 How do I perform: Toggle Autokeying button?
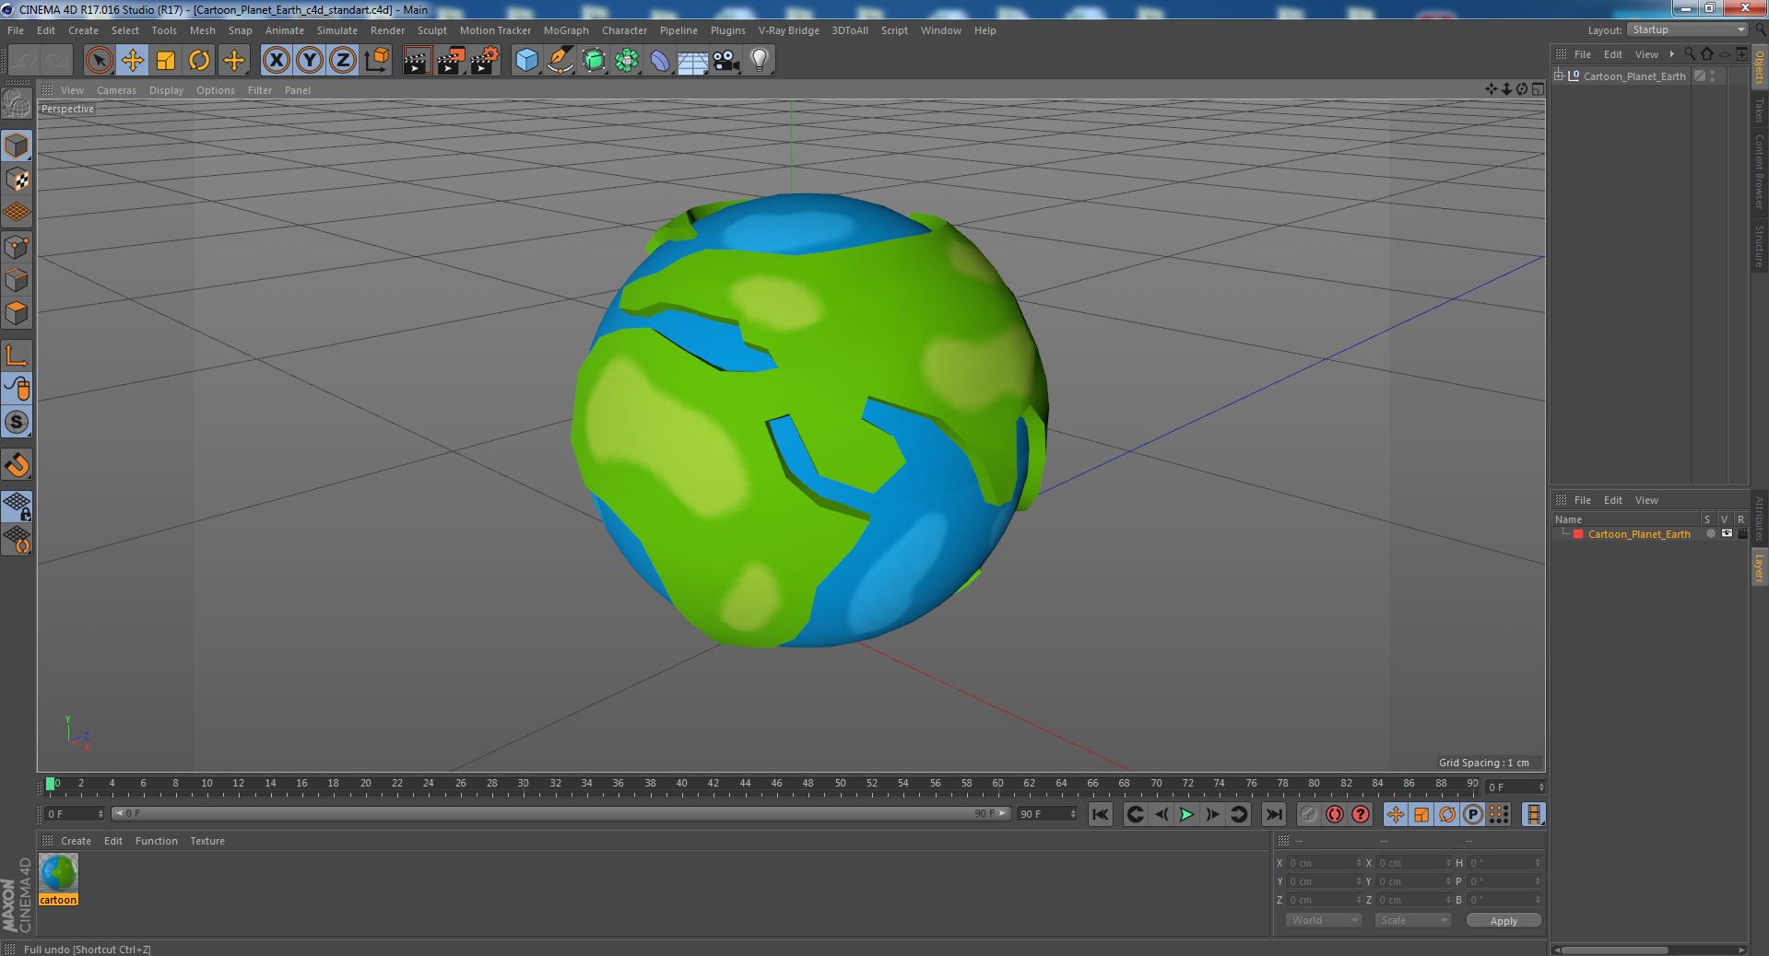click(1334, 814)
